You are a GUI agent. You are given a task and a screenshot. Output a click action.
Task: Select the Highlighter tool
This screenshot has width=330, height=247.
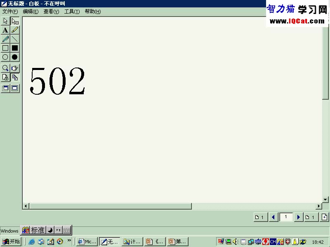15,30
